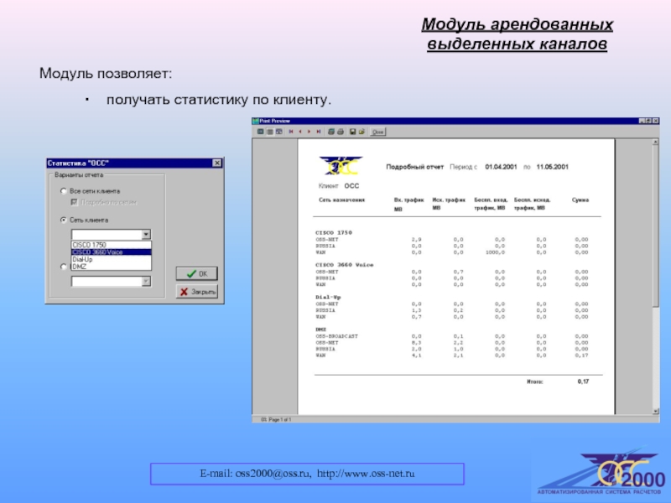Click the "Dial-Up" heading in the report
Viewport: 671px width, 503px height.
[x=328, y=298]
